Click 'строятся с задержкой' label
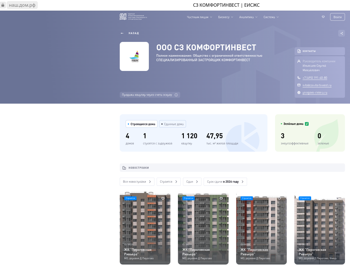Image resolution: width=350 pixels, height=269 pixels. 158,144
